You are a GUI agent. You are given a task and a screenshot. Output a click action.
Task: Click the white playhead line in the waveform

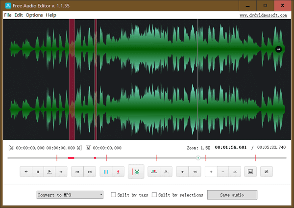pyautogui.click(x=197, y=79)
